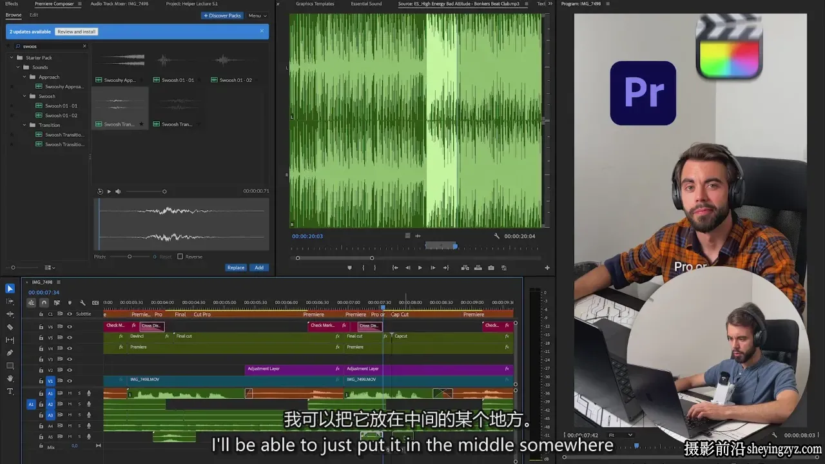Toggle visibility of Subtitle track C1
This screenshot has height=464, width=825.
click(x=70, y=314)
